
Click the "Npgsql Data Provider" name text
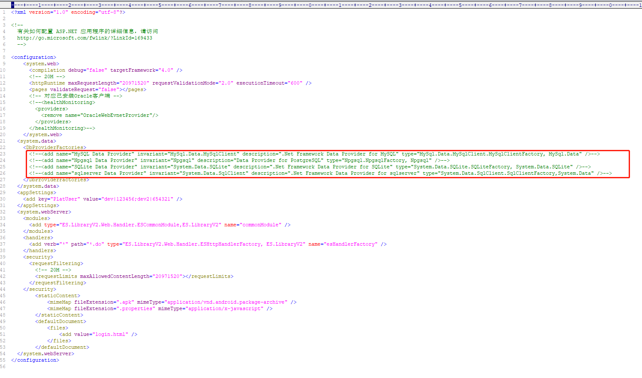[104, 160]
